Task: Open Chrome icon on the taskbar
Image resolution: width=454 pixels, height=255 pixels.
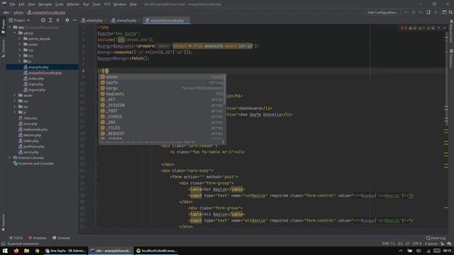Action: 37,251
